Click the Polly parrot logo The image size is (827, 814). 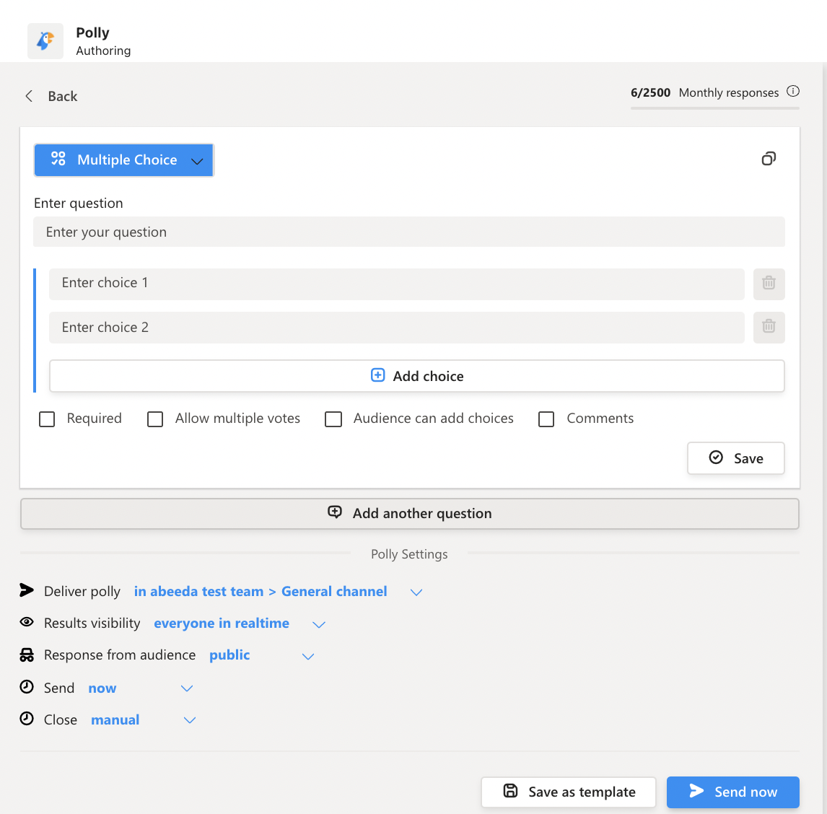(x=45, y=40)
